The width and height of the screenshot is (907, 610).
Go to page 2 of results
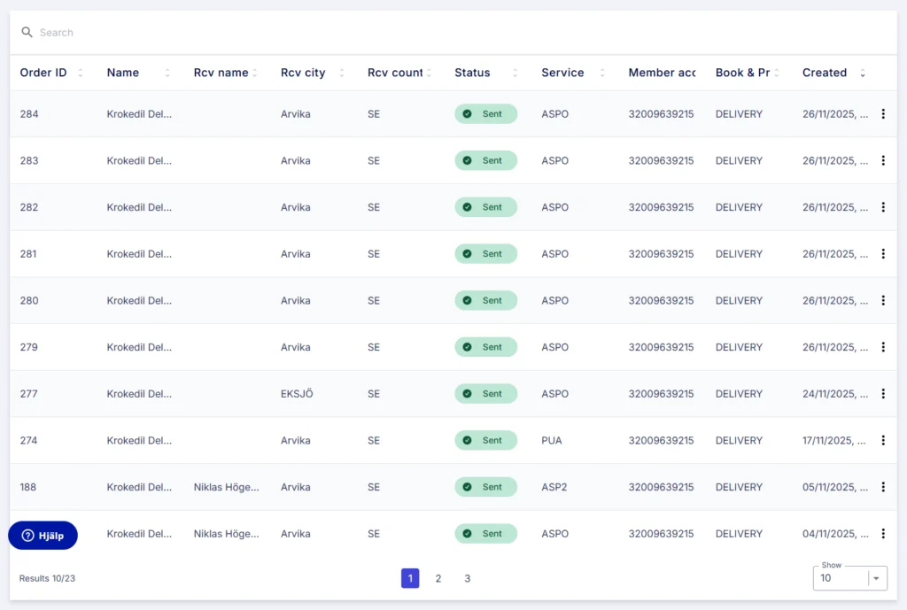pyautogui.click(x=438, y=578)
